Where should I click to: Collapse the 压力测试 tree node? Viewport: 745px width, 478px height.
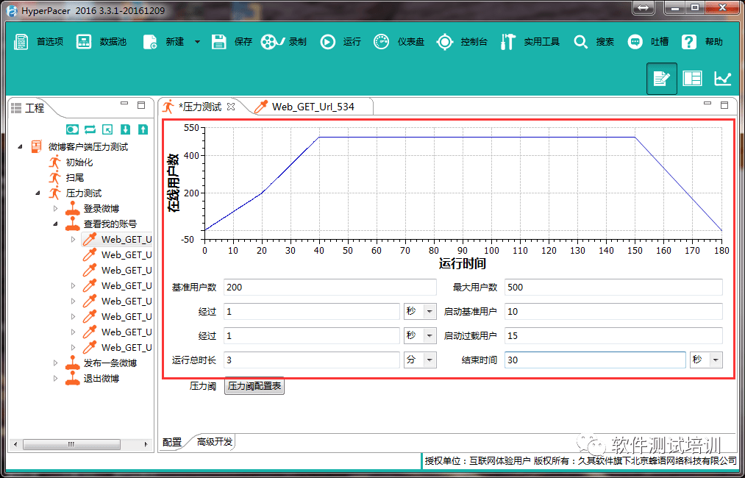38,193
